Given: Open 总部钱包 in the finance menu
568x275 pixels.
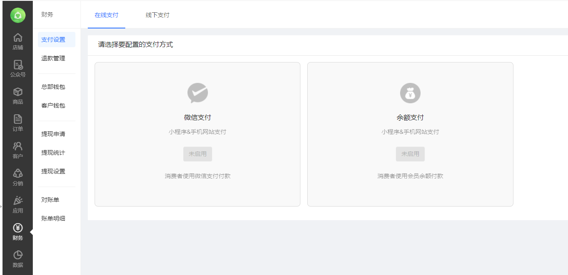Looking at the screenshot, I should point(53,87).
